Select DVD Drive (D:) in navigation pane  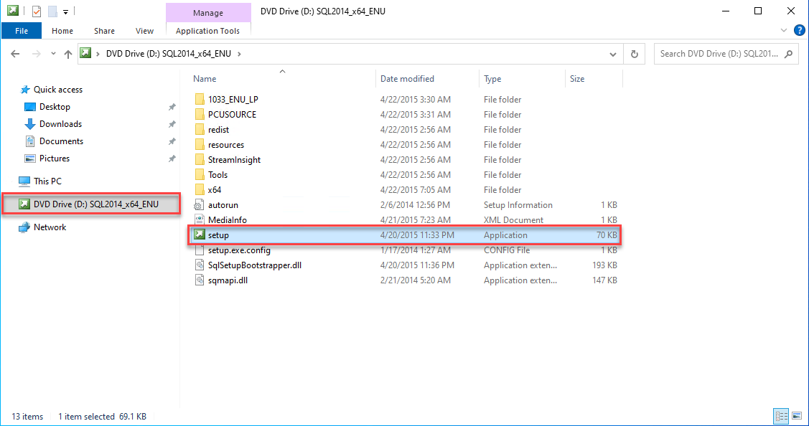pos(91,204)
